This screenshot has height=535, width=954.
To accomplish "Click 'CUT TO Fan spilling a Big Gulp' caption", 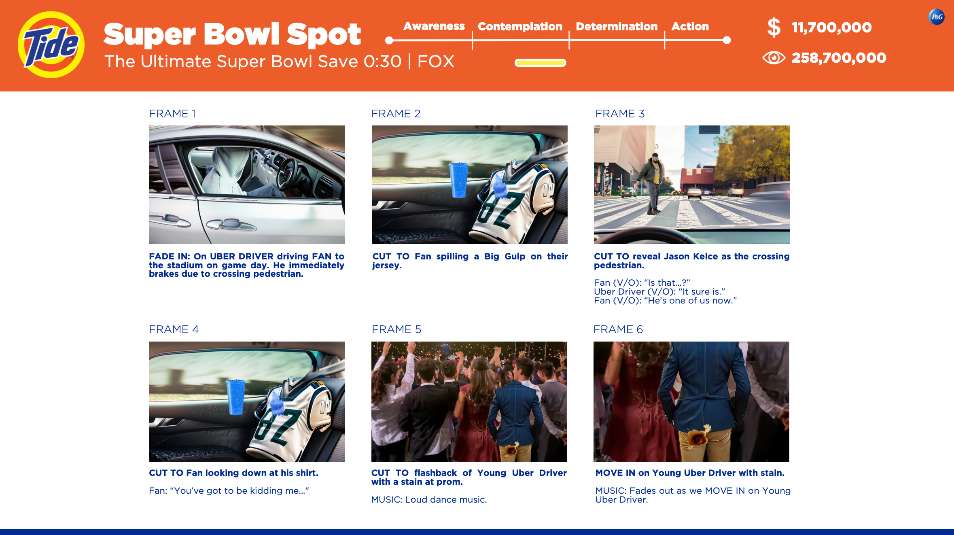I will coord(470,261).
